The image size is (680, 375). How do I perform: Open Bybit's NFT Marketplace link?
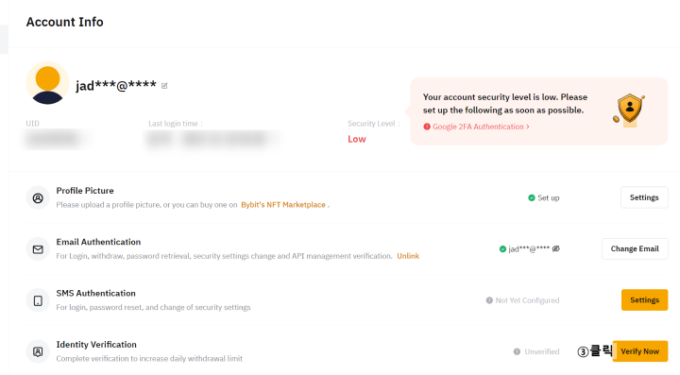(x=283, y=205)
